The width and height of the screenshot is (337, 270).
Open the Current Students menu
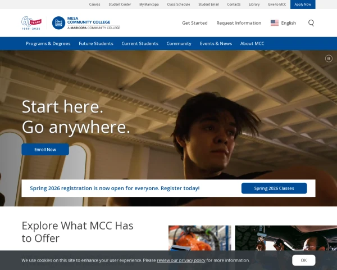(140, 43)
